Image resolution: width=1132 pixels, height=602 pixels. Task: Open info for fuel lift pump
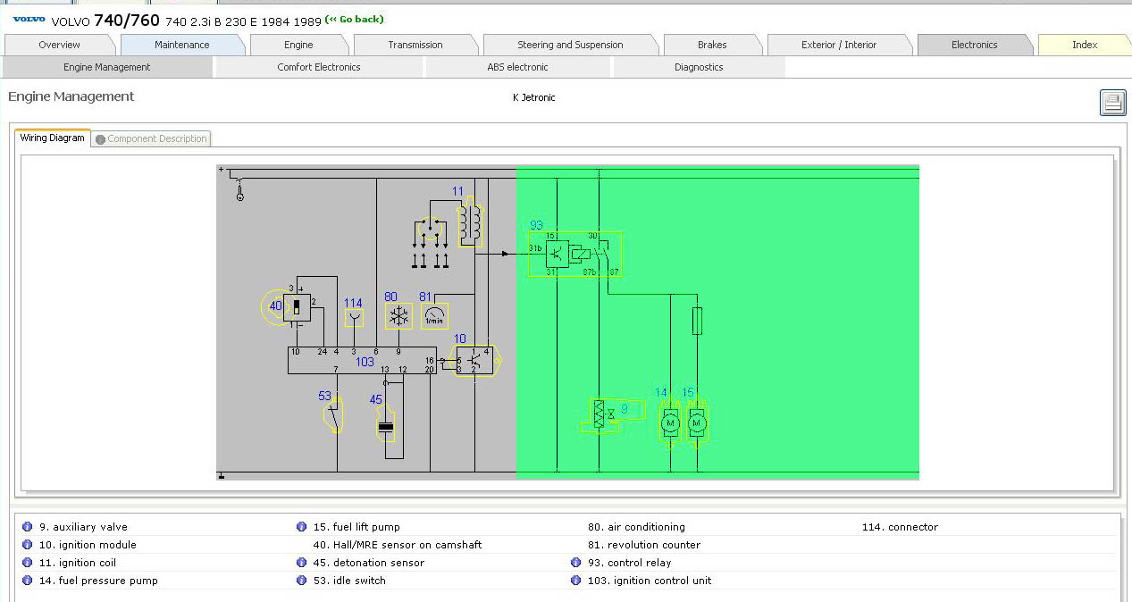[301, 527]
